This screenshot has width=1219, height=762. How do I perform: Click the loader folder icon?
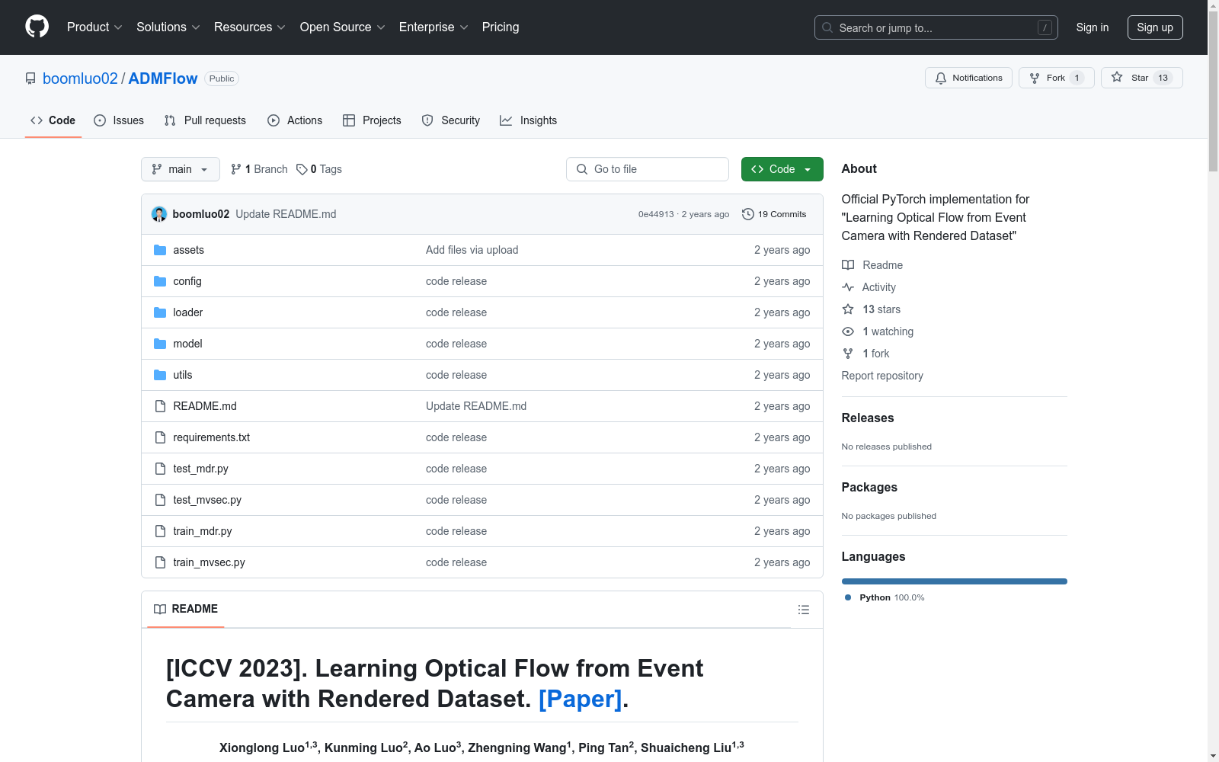[160, 312]
